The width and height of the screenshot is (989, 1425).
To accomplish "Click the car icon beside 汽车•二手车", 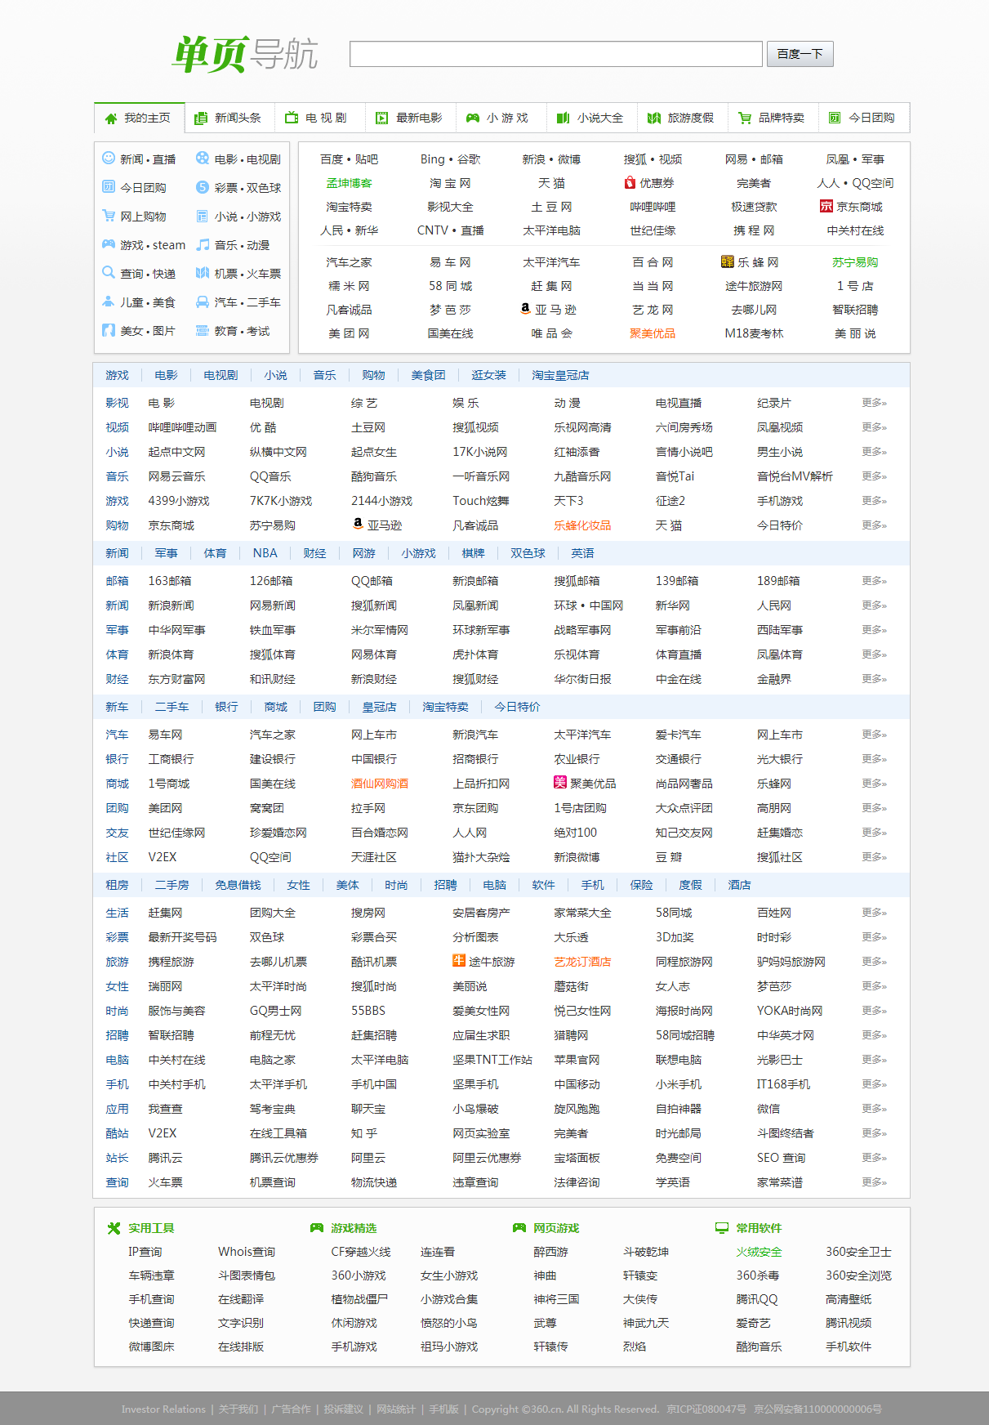I will [x=203, y=302].
